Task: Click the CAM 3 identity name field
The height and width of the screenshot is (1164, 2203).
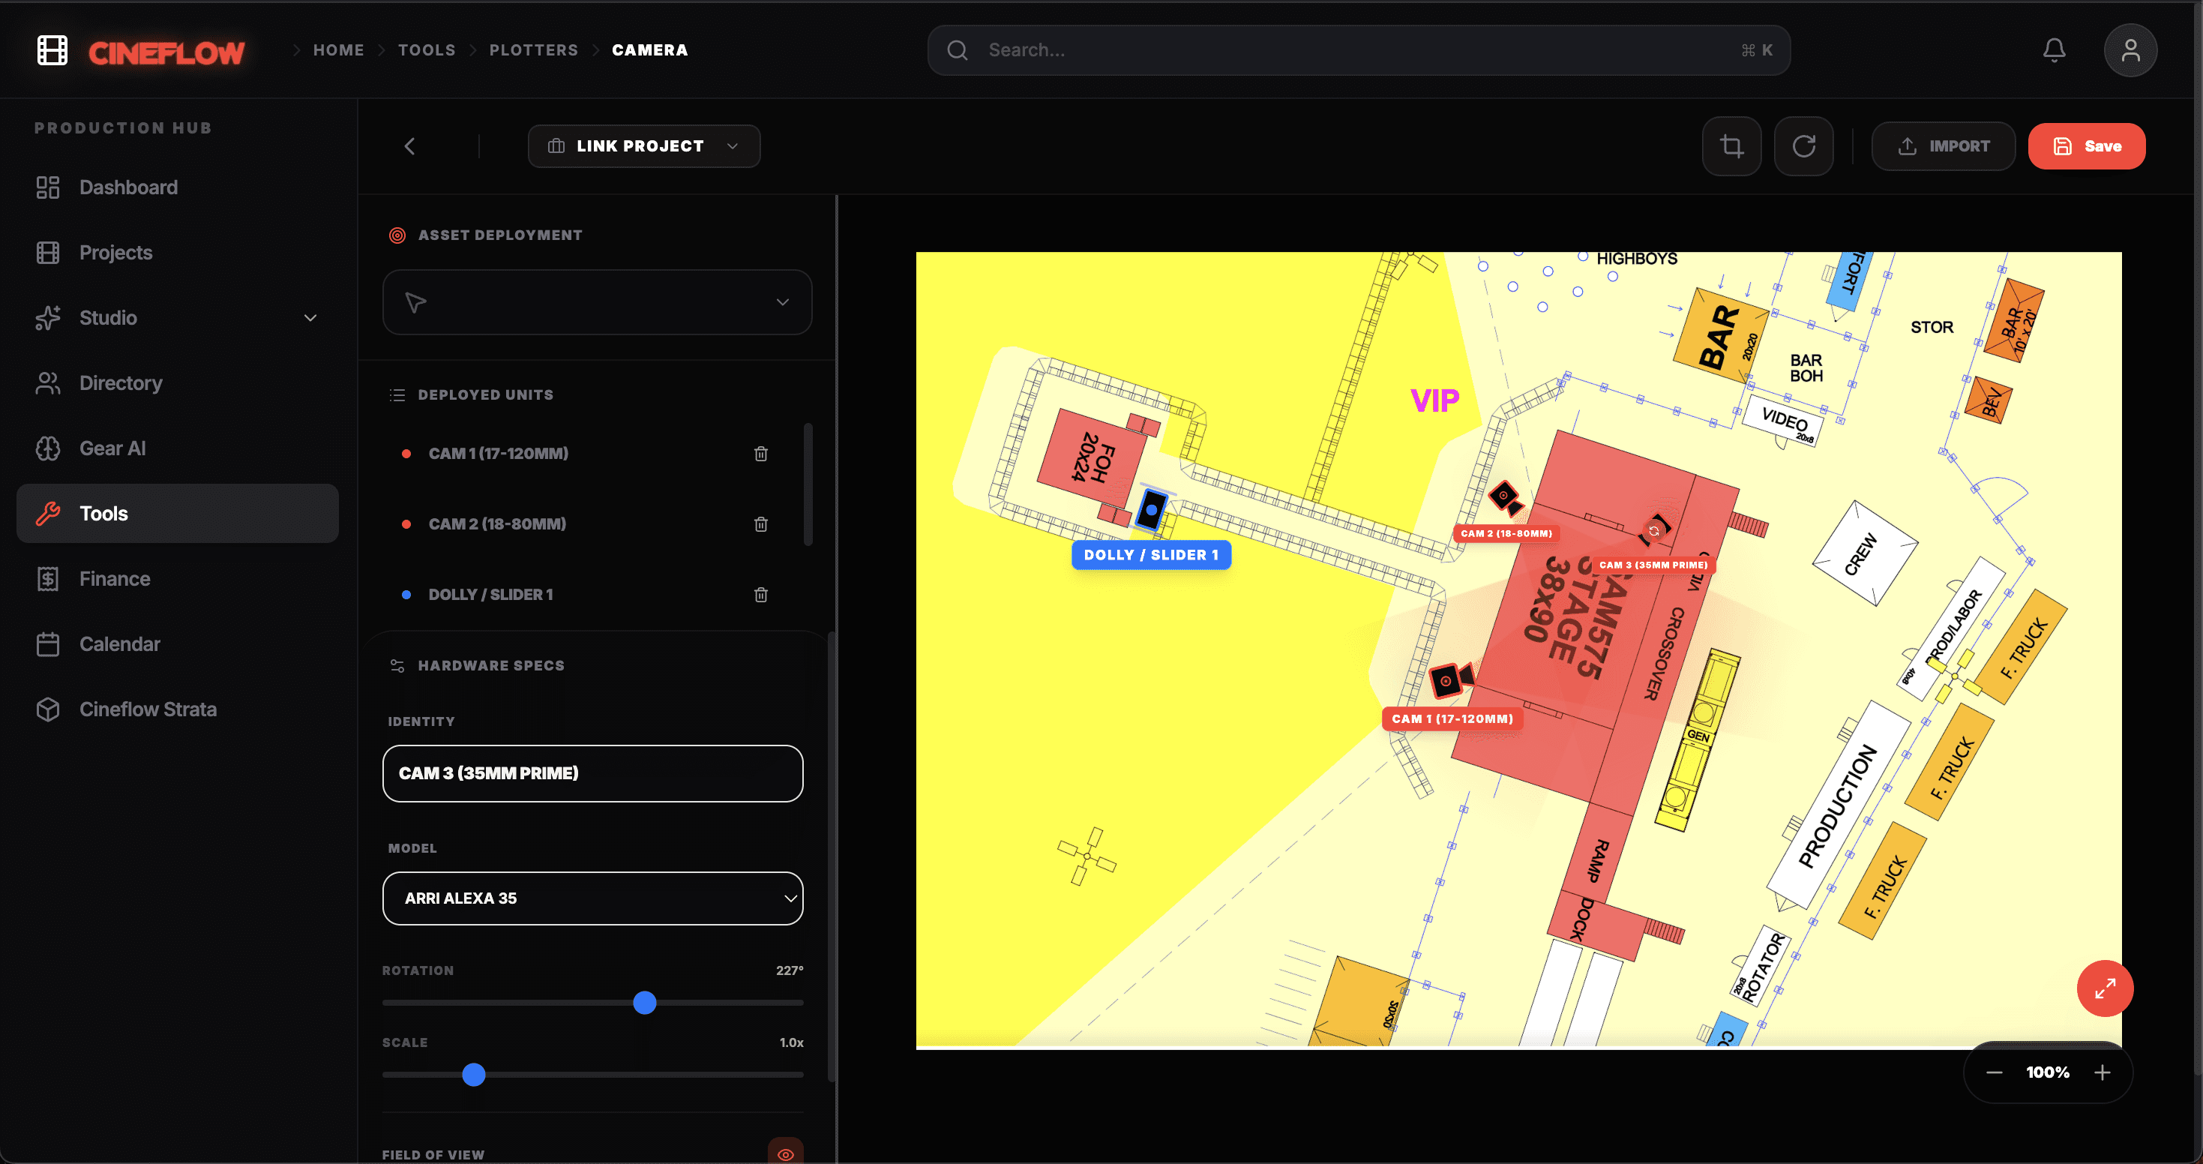Action: (592, 773)
